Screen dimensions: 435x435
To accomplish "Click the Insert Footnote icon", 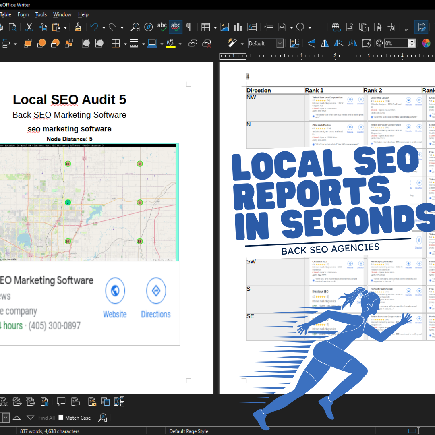I will [350, 27].
